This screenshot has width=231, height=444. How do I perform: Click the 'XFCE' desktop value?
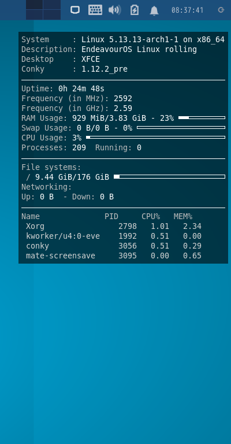[91, 59]
